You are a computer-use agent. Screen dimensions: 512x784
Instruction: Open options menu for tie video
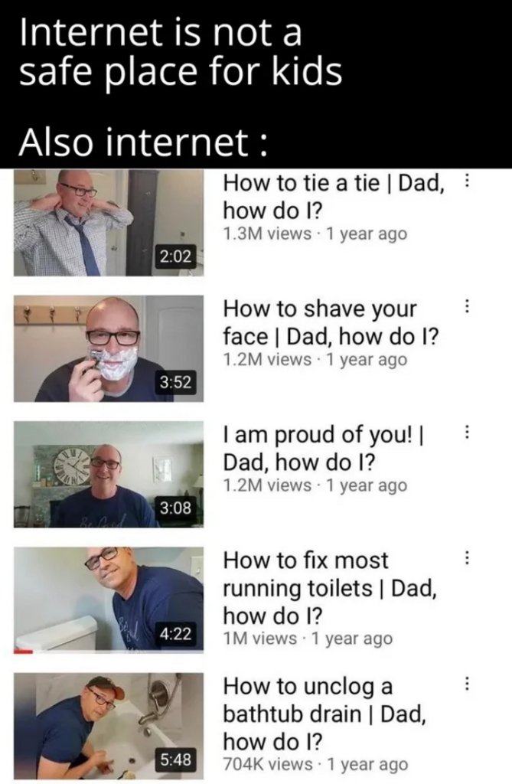467,181
